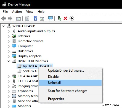Click the Monitors category icon
This screenshot has height=108, width=122.
(14, 106)
